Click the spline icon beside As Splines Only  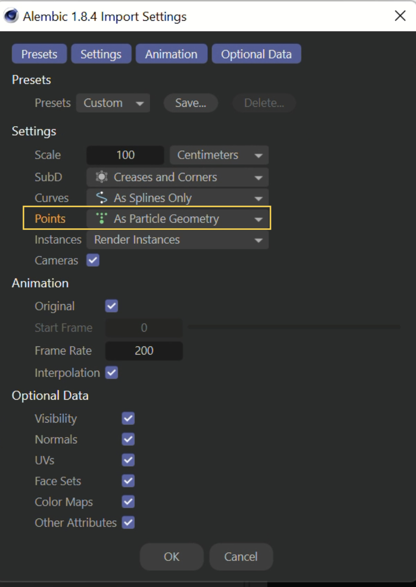click(x=102, y=198)
